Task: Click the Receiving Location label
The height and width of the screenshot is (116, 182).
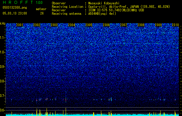Action: (x=67, y=7)
